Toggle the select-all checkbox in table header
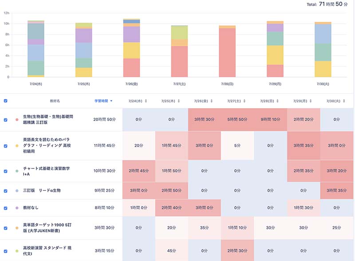This screenshot has width=355, height=261. (5, 101)
